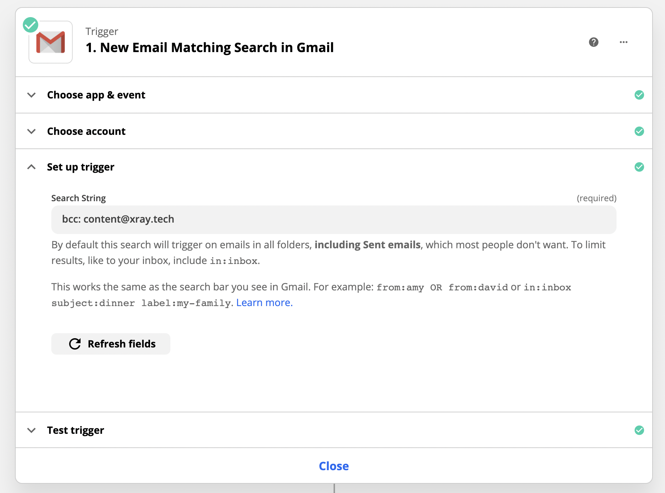Viewport: 665px width, 493px height.
Task: Click the green checkmark on Gmail logo
Action: point(31,25)
